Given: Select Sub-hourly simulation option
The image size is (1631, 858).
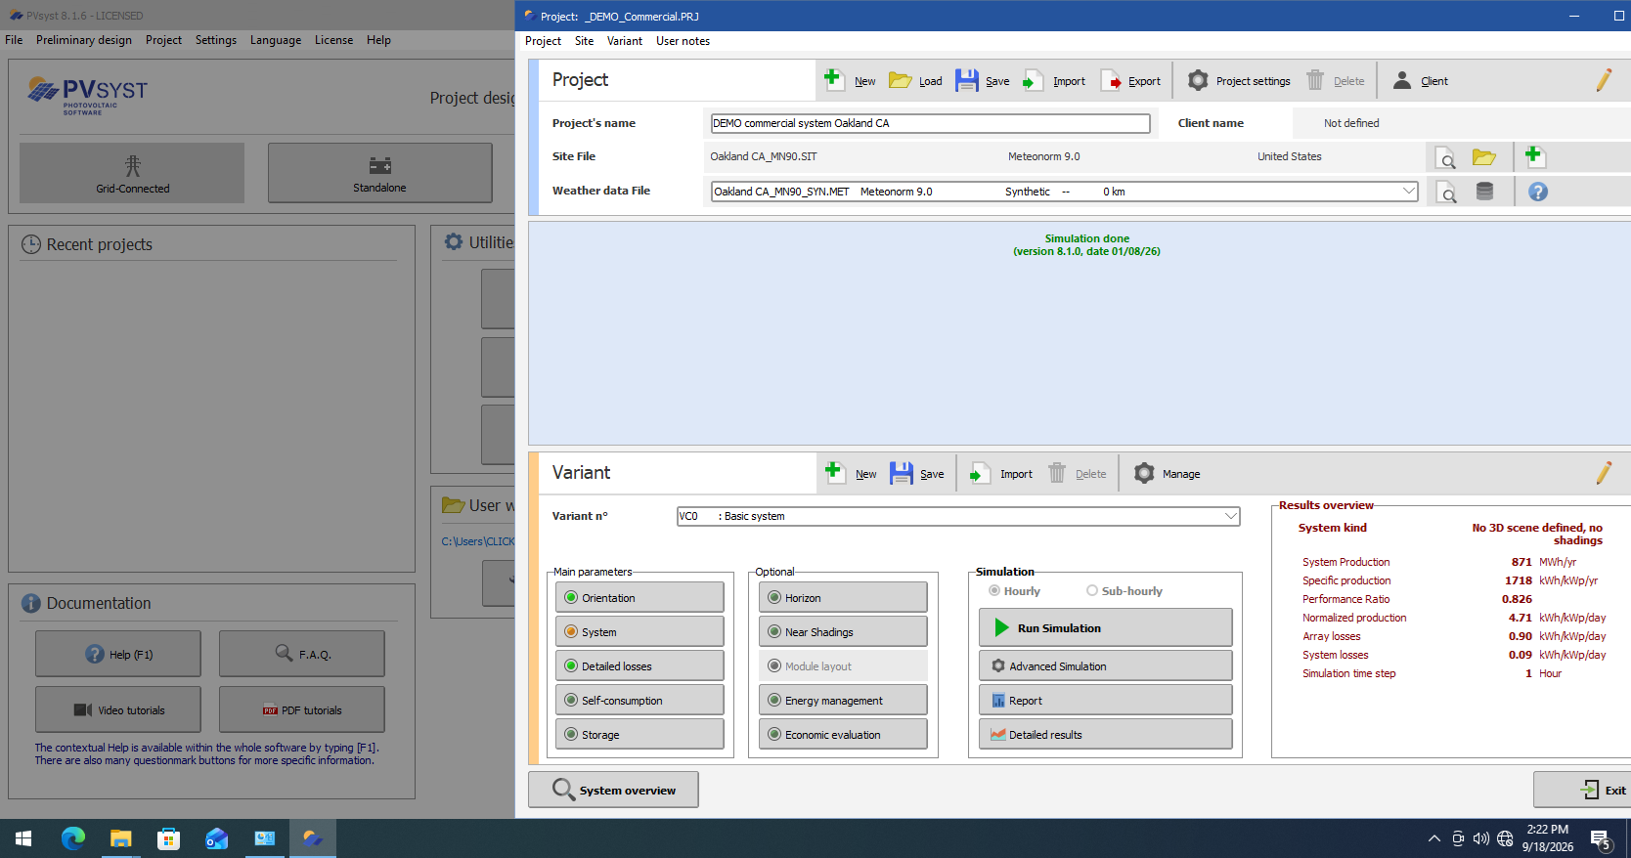Looking at the screenshot, I should 1092,591.
